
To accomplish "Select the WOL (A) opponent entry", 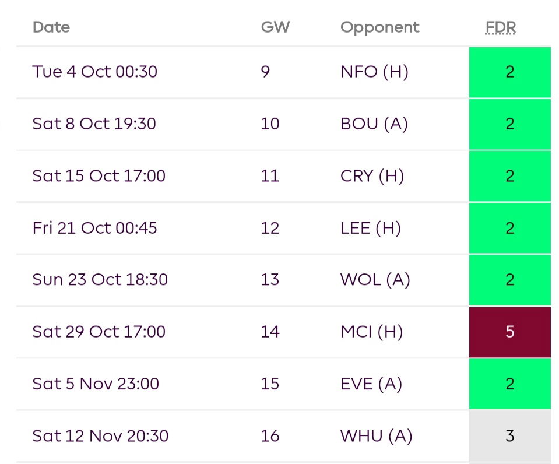I will (375, 280).
